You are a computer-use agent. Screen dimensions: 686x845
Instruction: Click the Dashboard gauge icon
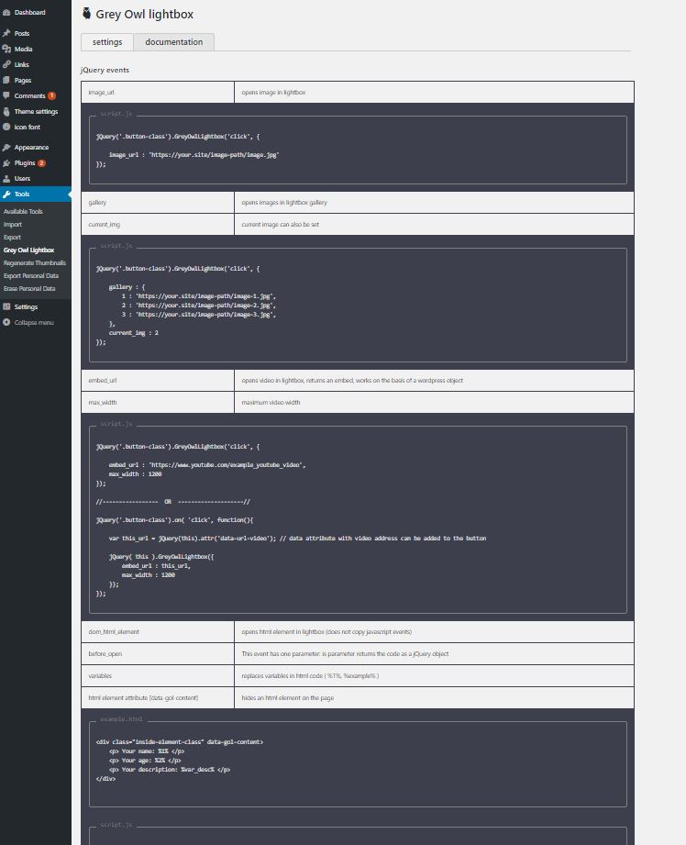tap(6, 13)
